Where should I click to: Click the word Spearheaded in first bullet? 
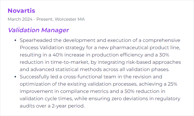tap(36, 40)
